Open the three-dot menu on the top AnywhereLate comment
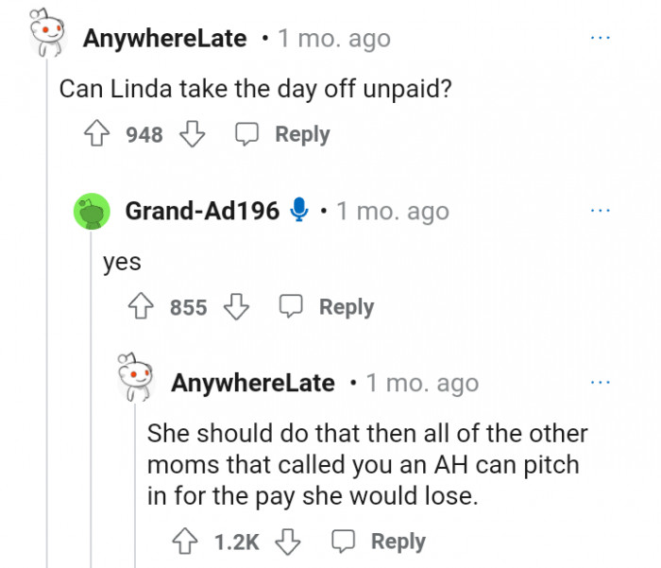Image resolution: width=661 pixels, height=568 pixels. [x=600, y=39]
